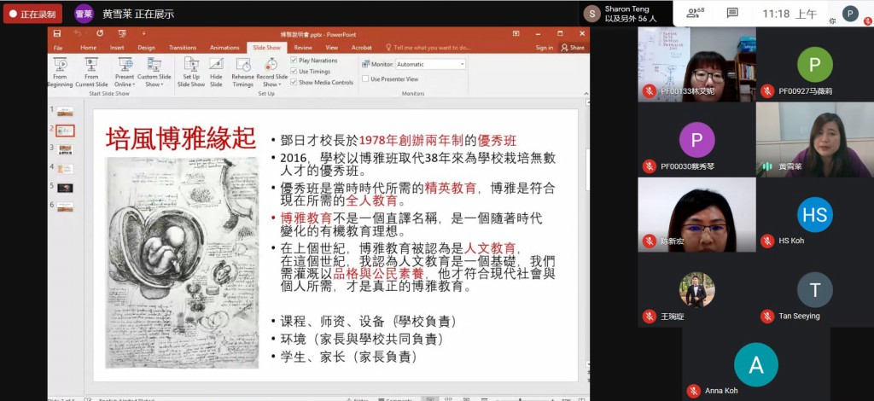Click muted mic icon on HS Koh tile

tap(767, 241)
